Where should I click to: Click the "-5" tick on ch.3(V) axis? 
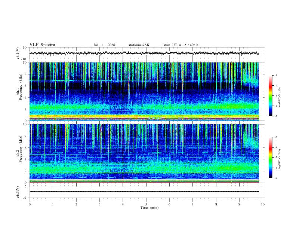tap(25, 198)
